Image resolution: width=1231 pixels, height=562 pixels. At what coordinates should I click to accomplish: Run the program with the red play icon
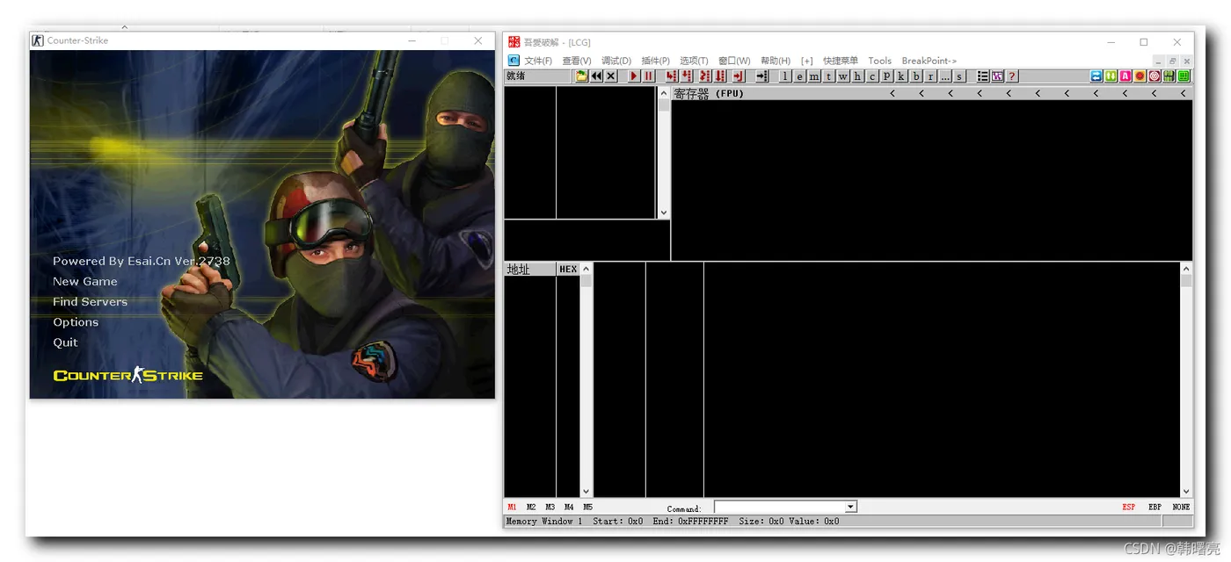(634, 76)
